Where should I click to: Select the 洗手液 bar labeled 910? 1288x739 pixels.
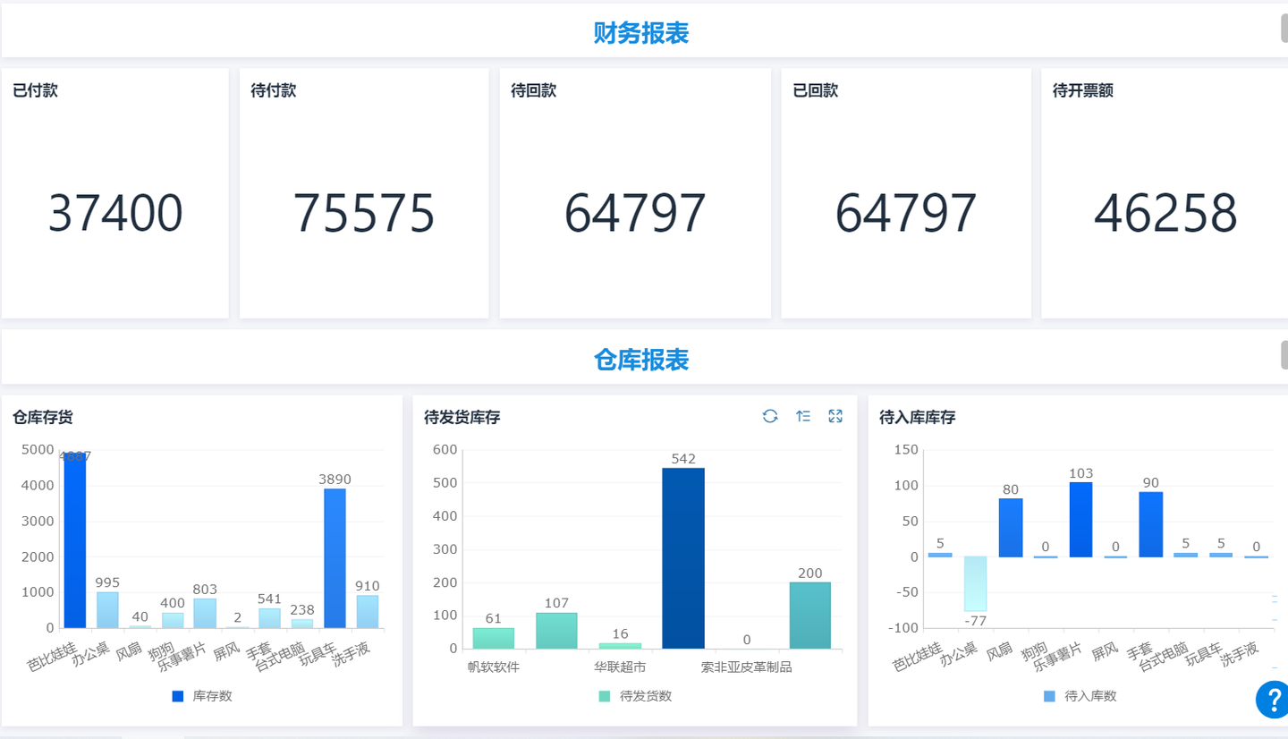(368, 612)
